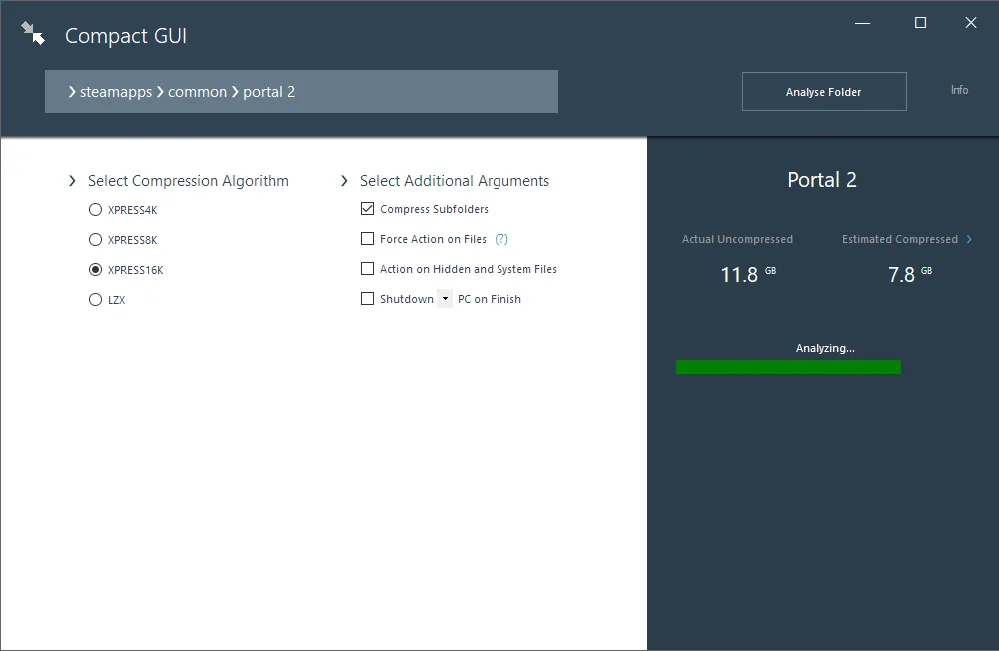999x651 pixels.
Task: Click the Portal 2 folder title
Action: pos(822,180)
